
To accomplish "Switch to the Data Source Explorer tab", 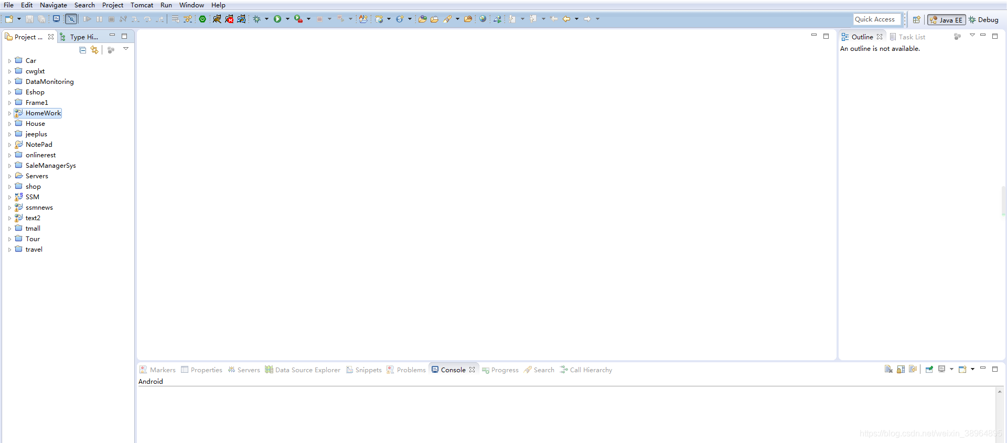I will pyautogui.click(x=303, y=370).
